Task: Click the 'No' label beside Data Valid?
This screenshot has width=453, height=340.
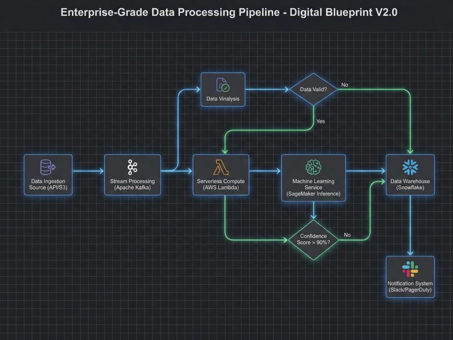Action: (x=345, y=85)
